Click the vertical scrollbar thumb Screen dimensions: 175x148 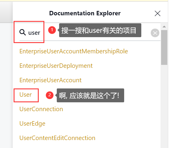pyautogui.click(x=164, y=47)
